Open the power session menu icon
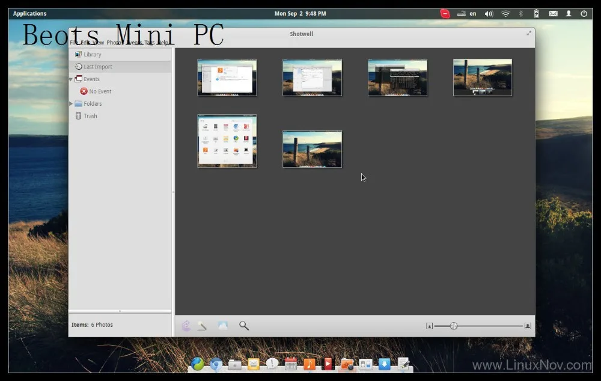This screenshot has height=381, width=601. click(584, 14)
